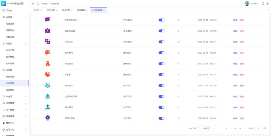Viewport: 271px width, 136px height.
Task: Close the active 技能管理 tab with its X
Action: [x=104, y=10]
